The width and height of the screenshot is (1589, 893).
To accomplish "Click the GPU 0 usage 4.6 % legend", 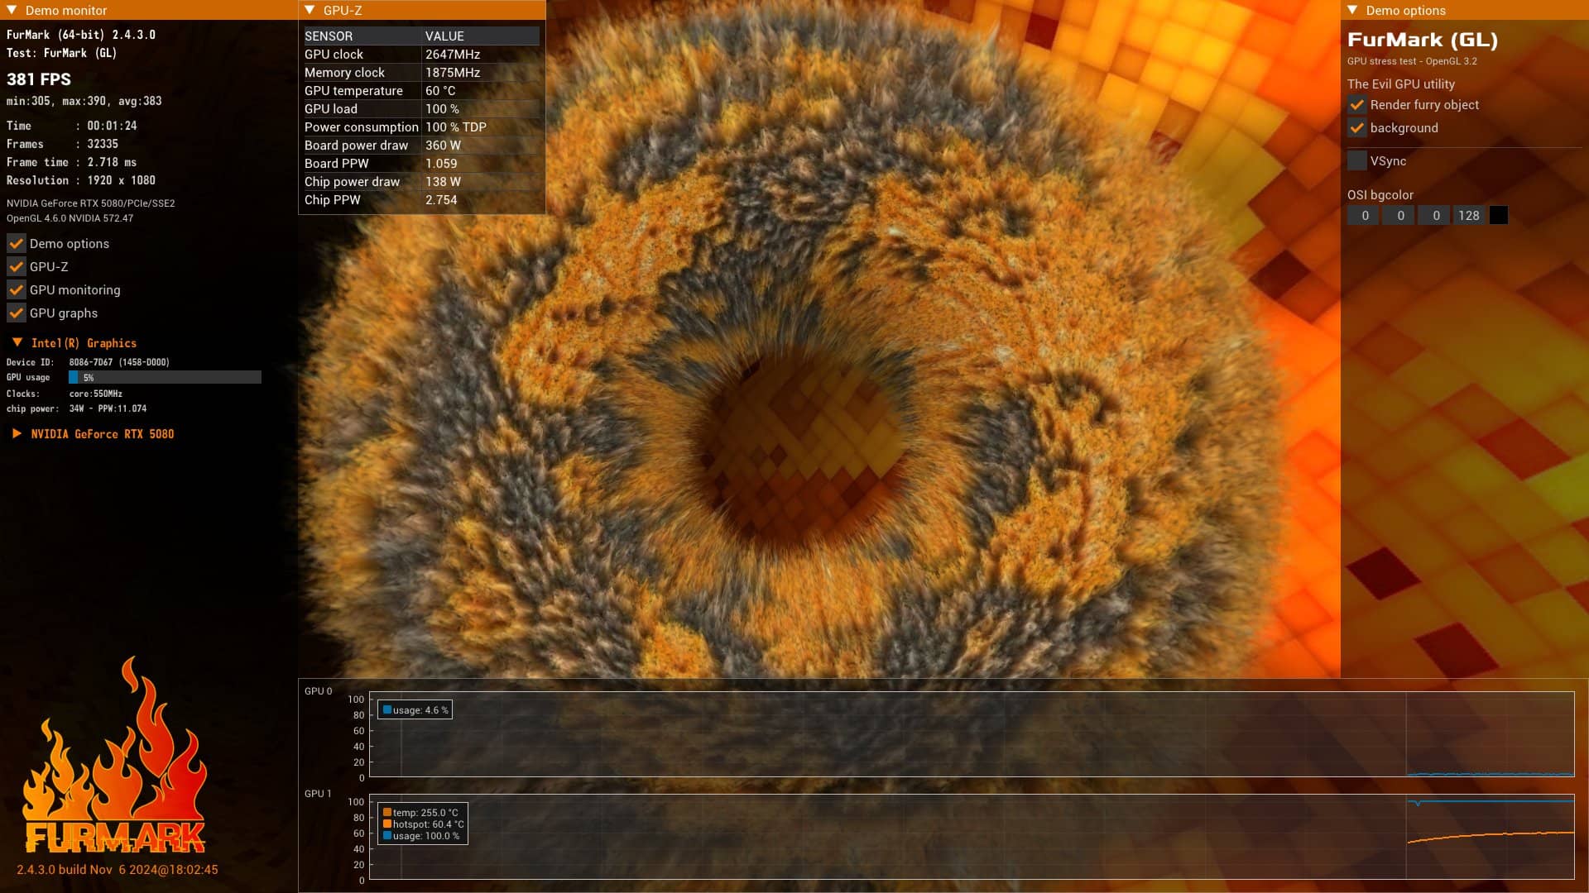I will [415, 710].
